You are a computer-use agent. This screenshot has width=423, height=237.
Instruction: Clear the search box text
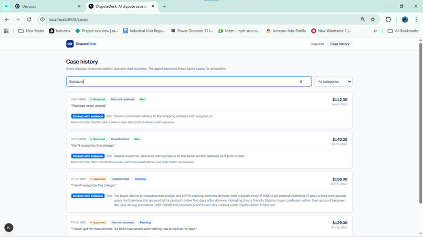pyautogui.click(x=301, y=82)
